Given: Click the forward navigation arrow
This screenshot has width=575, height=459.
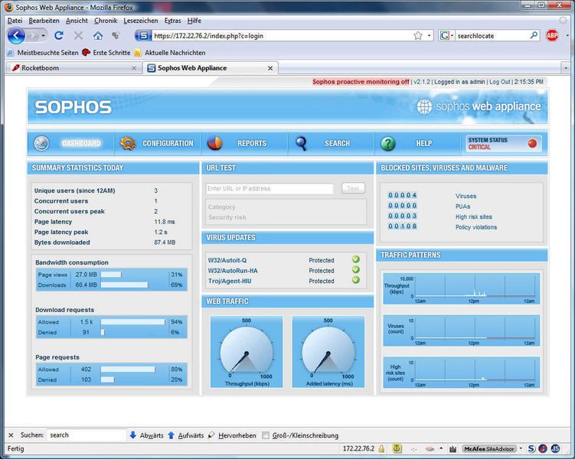Looking at the screenshot, I should click(x=33, y=35).
